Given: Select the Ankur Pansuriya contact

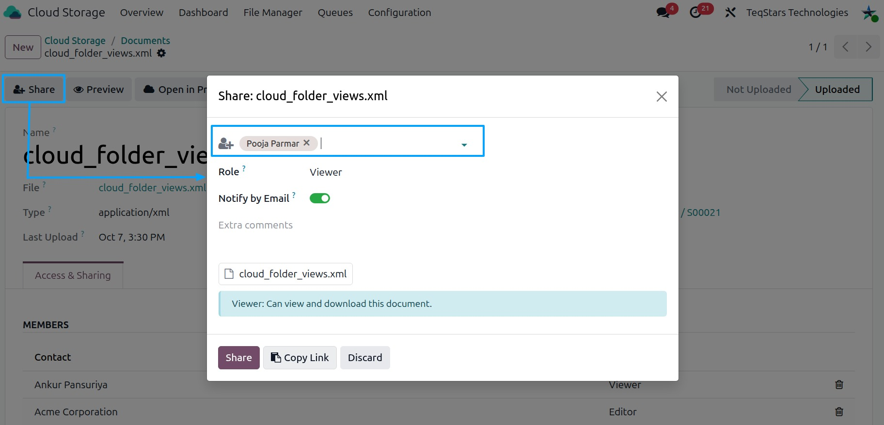Looking at the screenshot, I should [x=71, y=385].
